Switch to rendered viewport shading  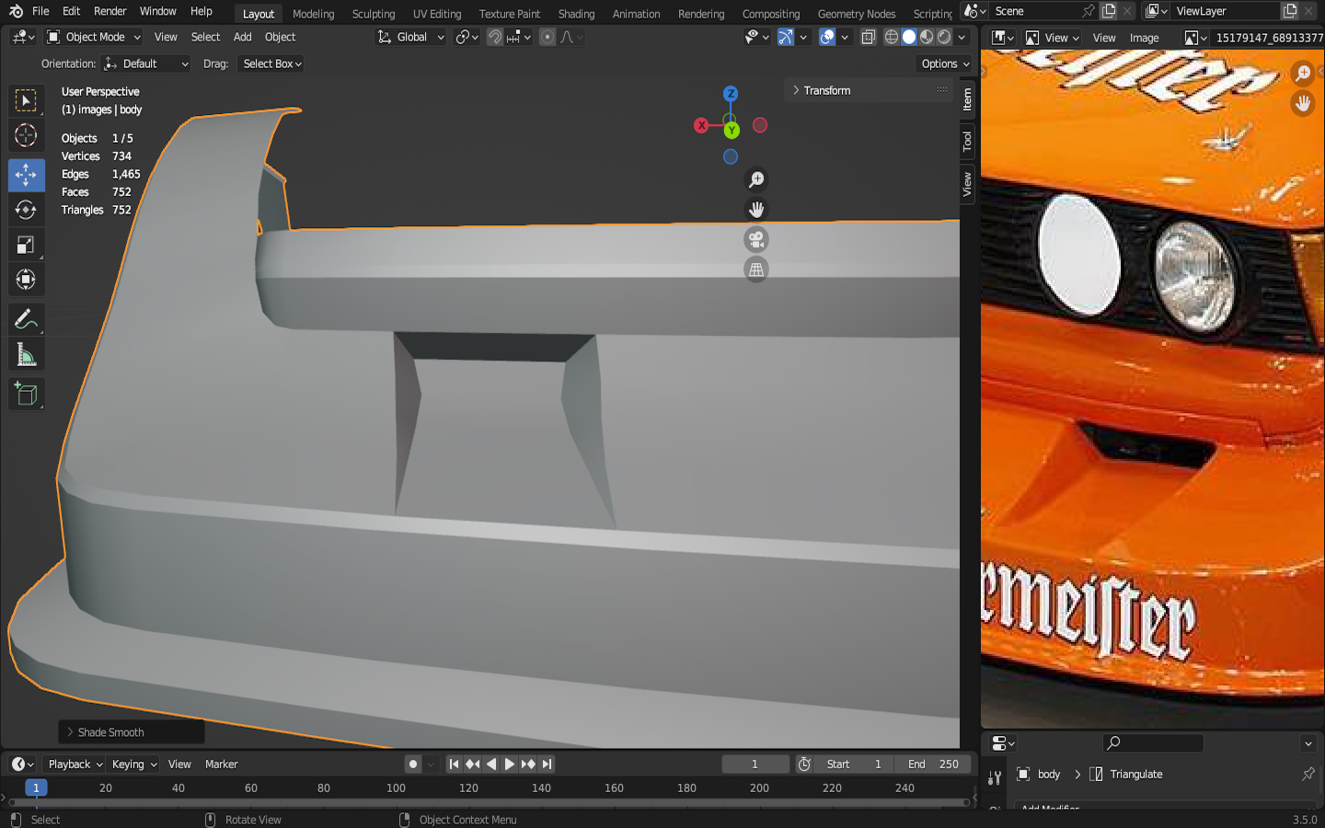pyautogui.click(x=944, y=37)
